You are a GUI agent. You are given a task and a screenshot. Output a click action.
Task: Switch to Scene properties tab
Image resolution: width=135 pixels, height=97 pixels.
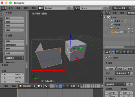tap(121, 52)
